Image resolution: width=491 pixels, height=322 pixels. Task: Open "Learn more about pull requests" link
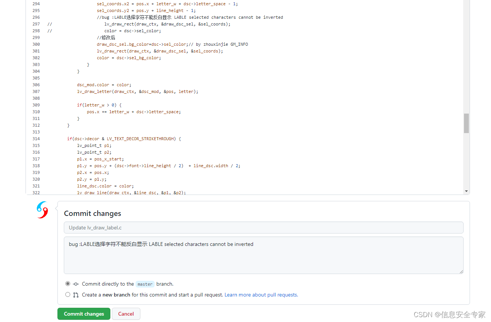point(261,295)
